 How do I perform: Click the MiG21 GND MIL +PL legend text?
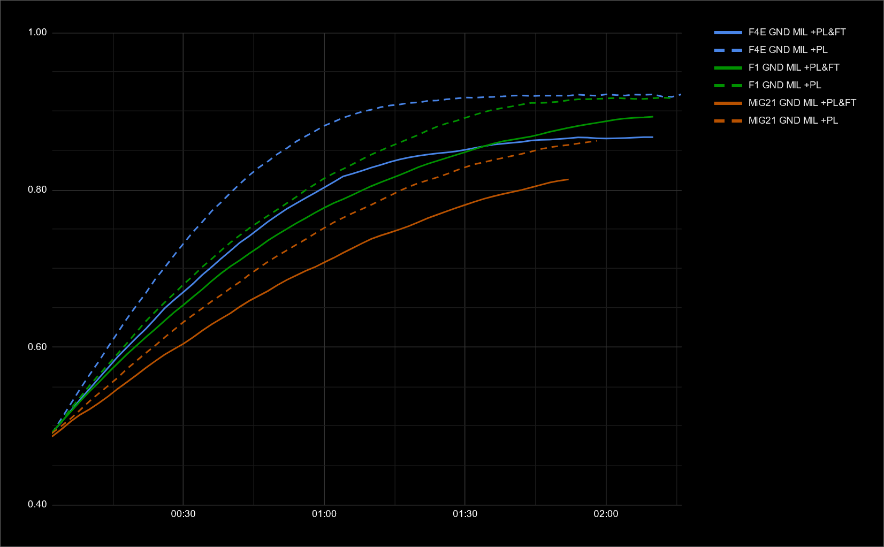pyautogui.click(x=793, y=120)
